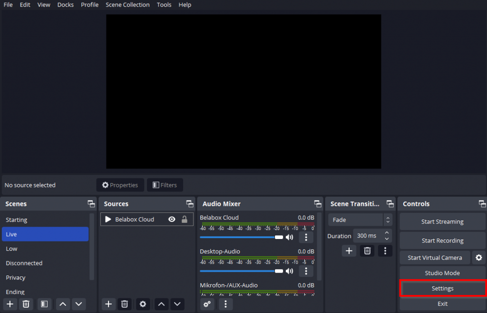Add a new scene with plus icon

click(10, 304)
